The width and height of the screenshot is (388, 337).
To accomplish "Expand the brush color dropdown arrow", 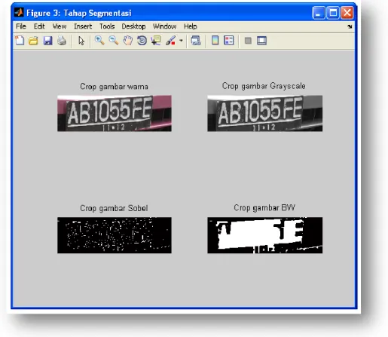I will pyautogui.click(x=181, y=41).
